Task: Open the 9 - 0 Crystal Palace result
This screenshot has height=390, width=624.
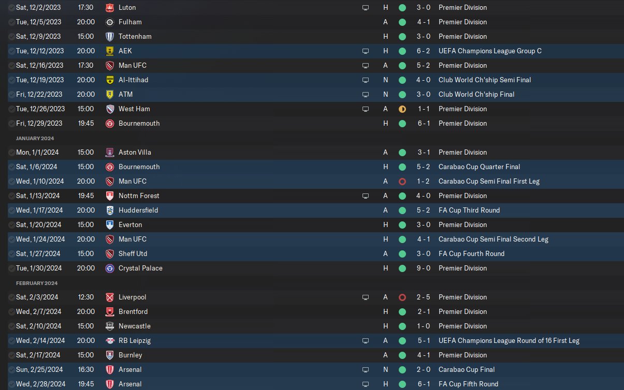Action: click(422, 268)
